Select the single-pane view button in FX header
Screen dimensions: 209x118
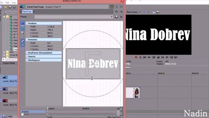(x=112, y=7)
